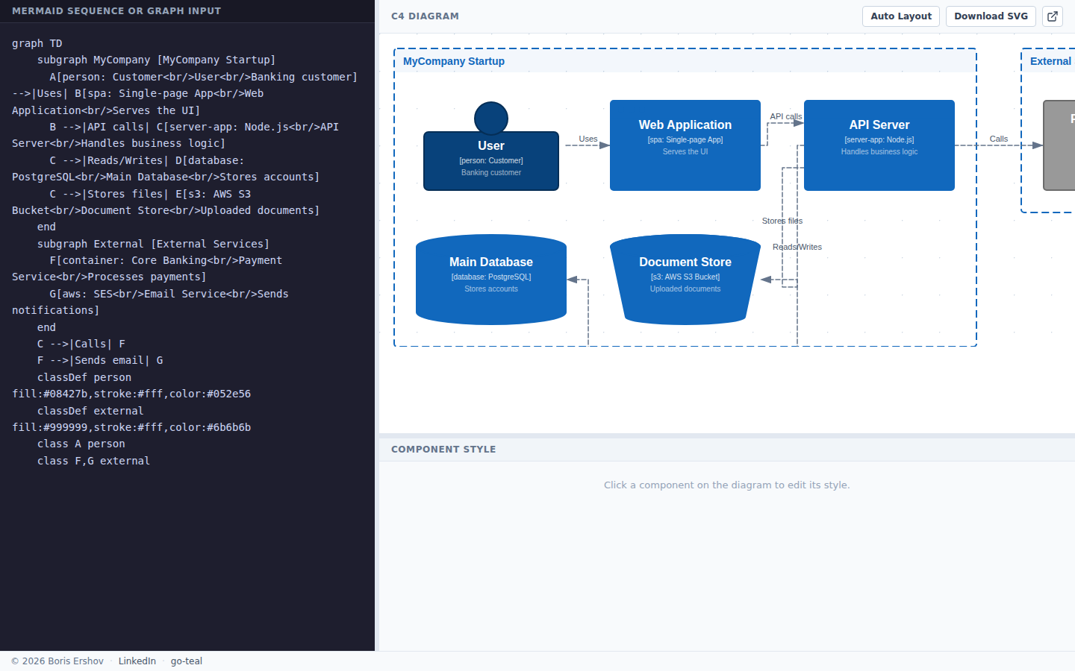Screen dimensions: 1075x671
Task: Select the Main Database cylinder
Action: click(x=491, y=280)
